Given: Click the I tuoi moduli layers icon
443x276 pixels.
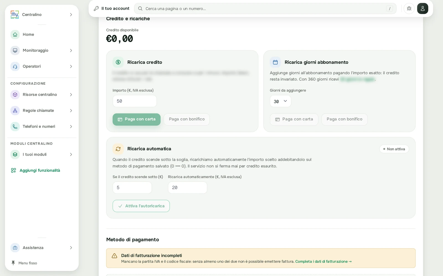Looking at the screenshot, I should pyautogui.click(x=15, y=155).
